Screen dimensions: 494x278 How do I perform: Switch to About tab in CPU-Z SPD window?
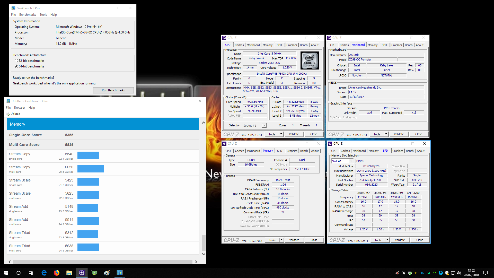coord(421,151)
